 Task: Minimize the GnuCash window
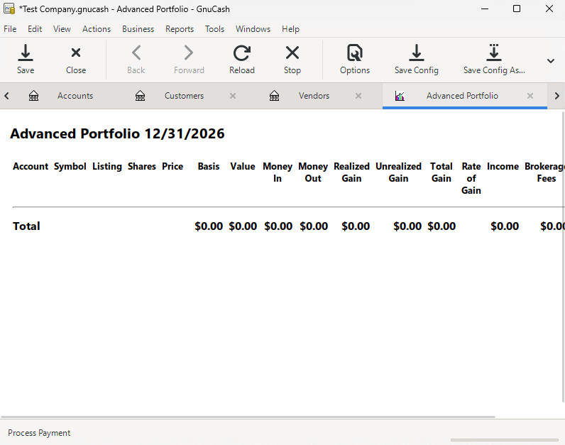[485, 9]
